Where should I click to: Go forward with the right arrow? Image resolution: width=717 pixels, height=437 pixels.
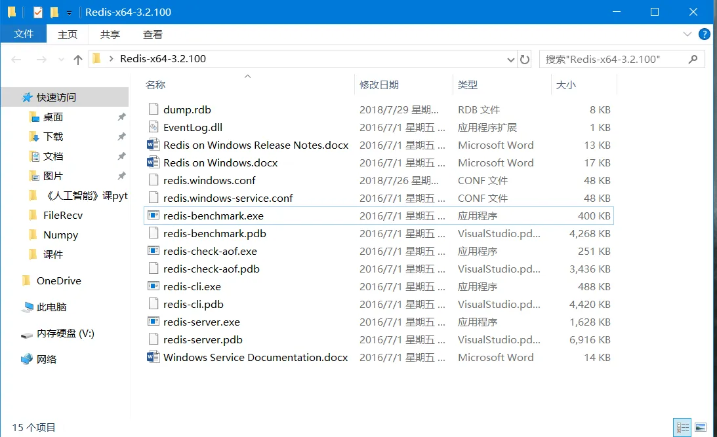point(41,60)
